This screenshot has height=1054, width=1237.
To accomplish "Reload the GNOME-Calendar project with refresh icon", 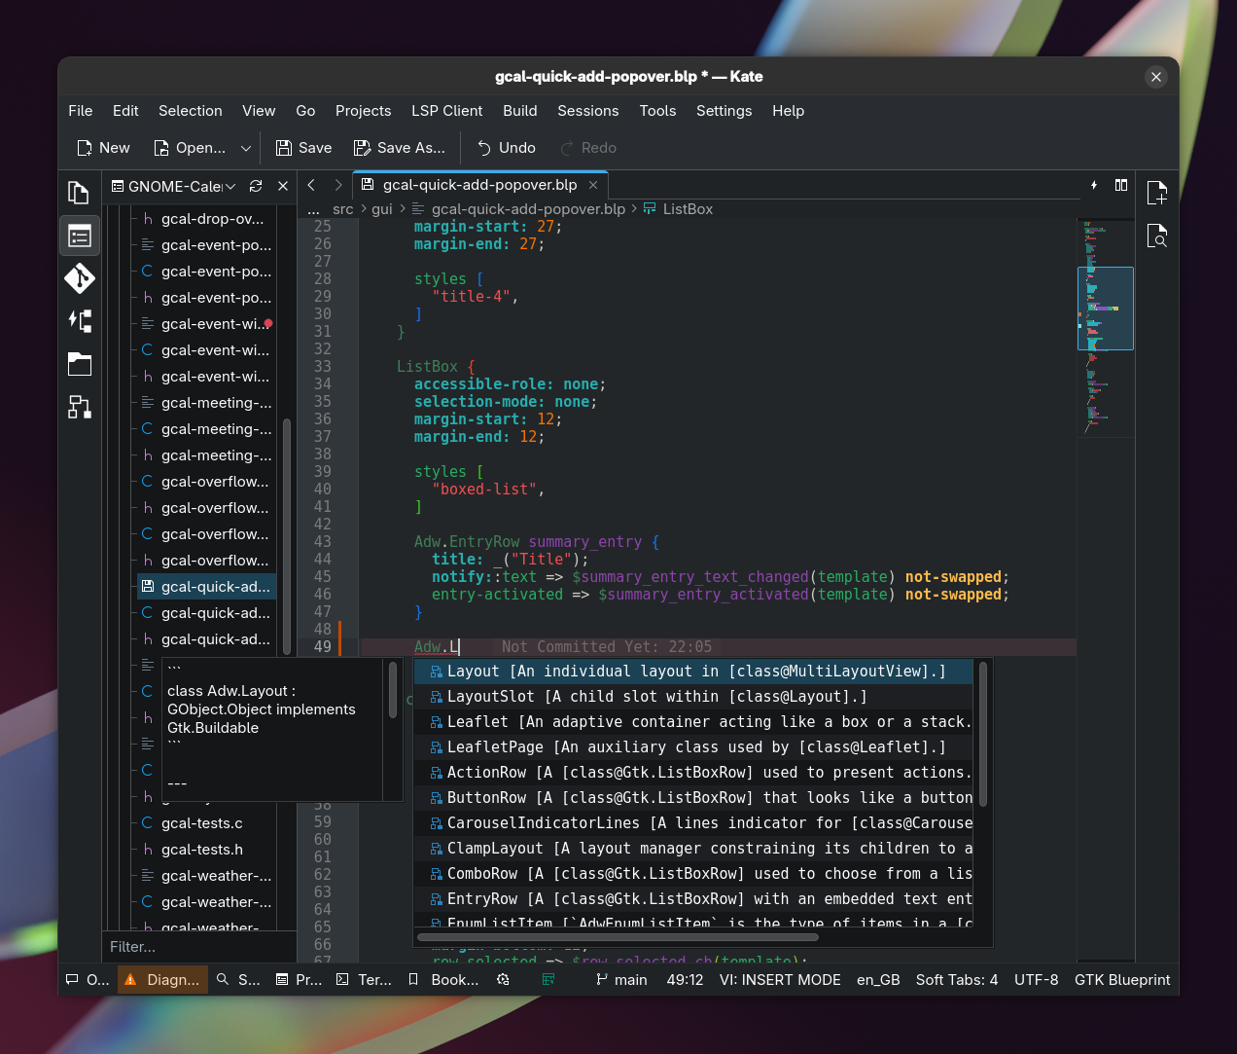I will click(x=256, y=186).
